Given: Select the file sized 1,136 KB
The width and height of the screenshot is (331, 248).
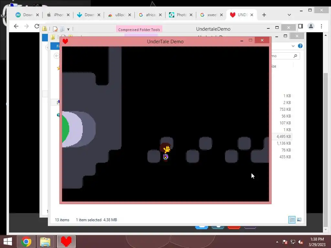Looking at the screenshot, I should coord(283,143).
